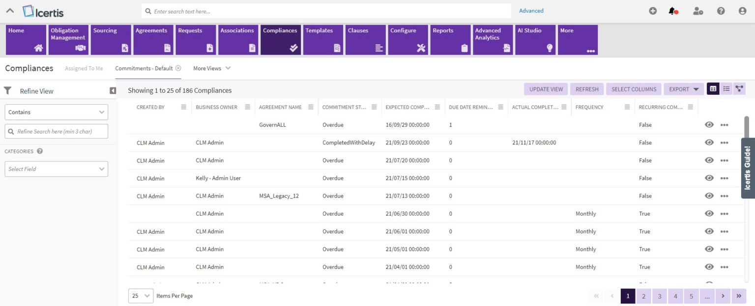Click the Advanced search link
The width and height of the screenshot is (755, 306).
(x=531, y=10)
